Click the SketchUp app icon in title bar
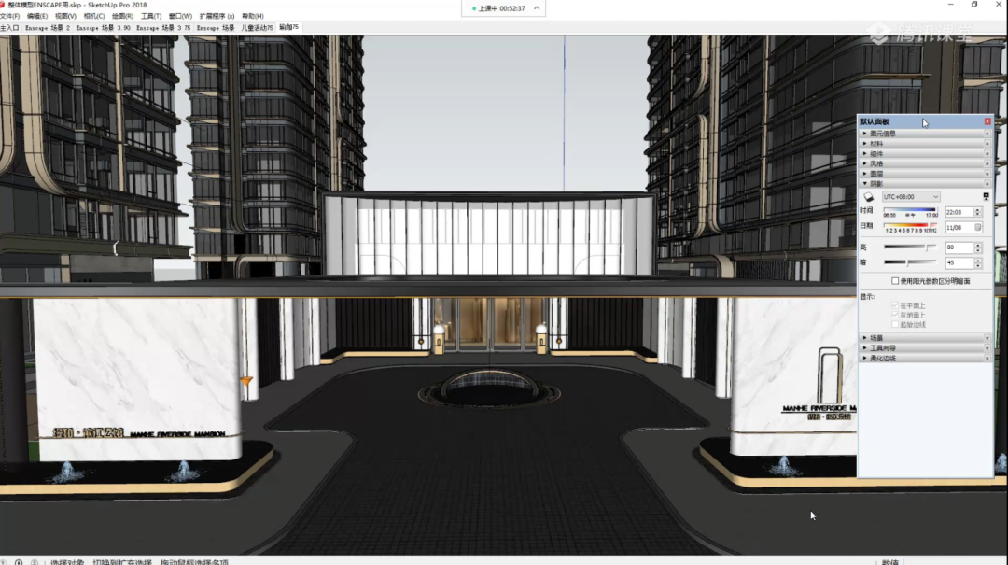 (x=3, y=5)
